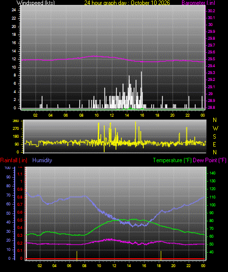
Task: Click the "Windspeed (kts)" axis title
Action: (36, 3)
